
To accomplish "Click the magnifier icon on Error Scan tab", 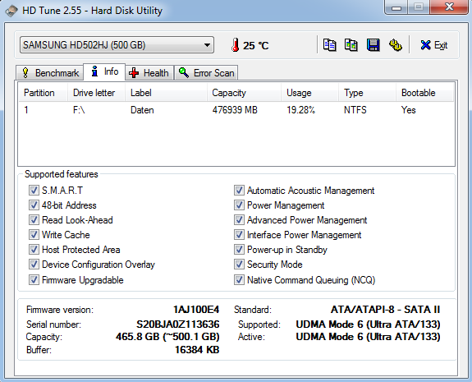I will click(184, 72).
